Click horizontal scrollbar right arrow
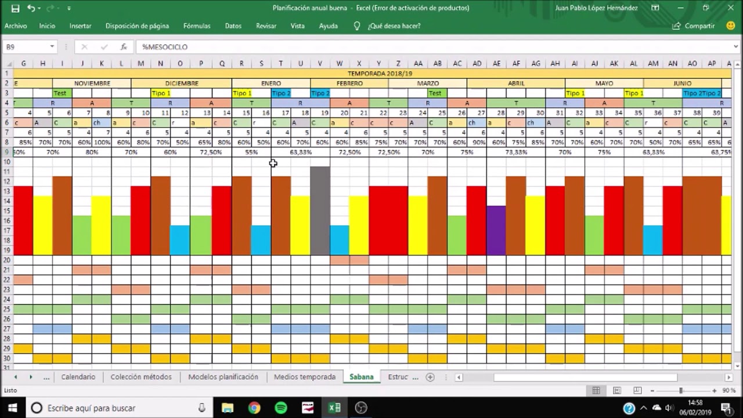Viewport: 743px width, 418px height. (728, 377)
